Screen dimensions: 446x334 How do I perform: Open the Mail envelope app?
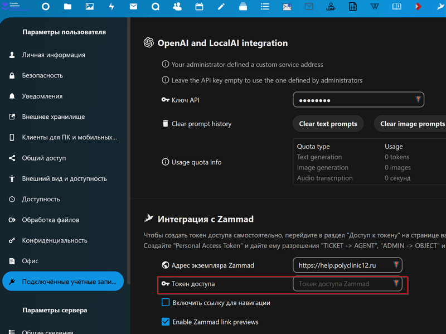click(133, 7)
